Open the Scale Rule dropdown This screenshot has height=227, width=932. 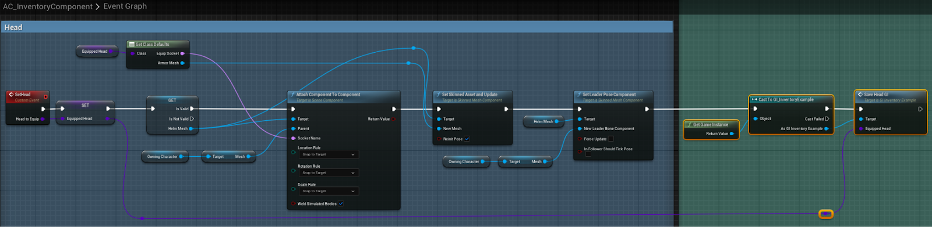coord(329,191)
